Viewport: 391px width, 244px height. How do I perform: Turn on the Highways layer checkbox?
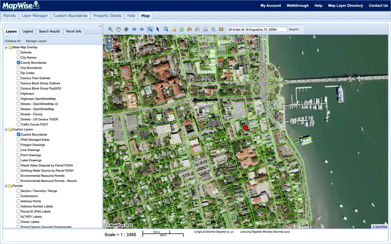(x=19, y=93)
